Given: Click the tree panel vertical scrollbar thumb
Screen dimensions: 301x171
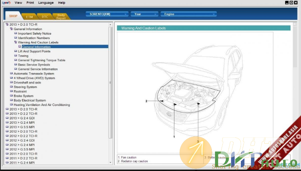Looking at the screenshot, I should click(110, 83).
